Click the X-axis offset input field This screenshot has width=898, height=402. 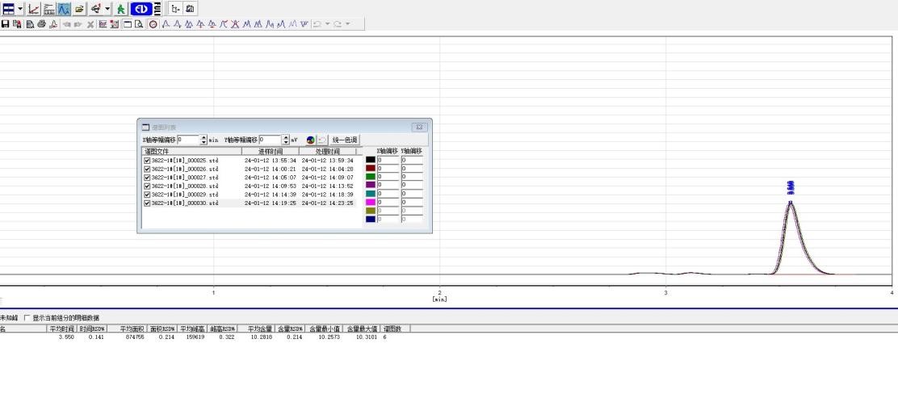pos(187,140)
